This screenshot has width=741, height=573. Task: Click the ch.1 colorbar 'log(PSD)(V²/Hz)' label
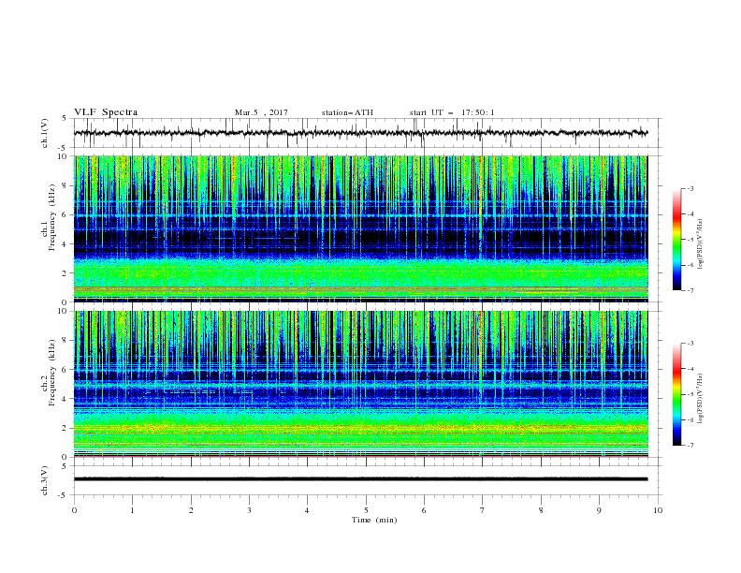click(x=700, y=244)
